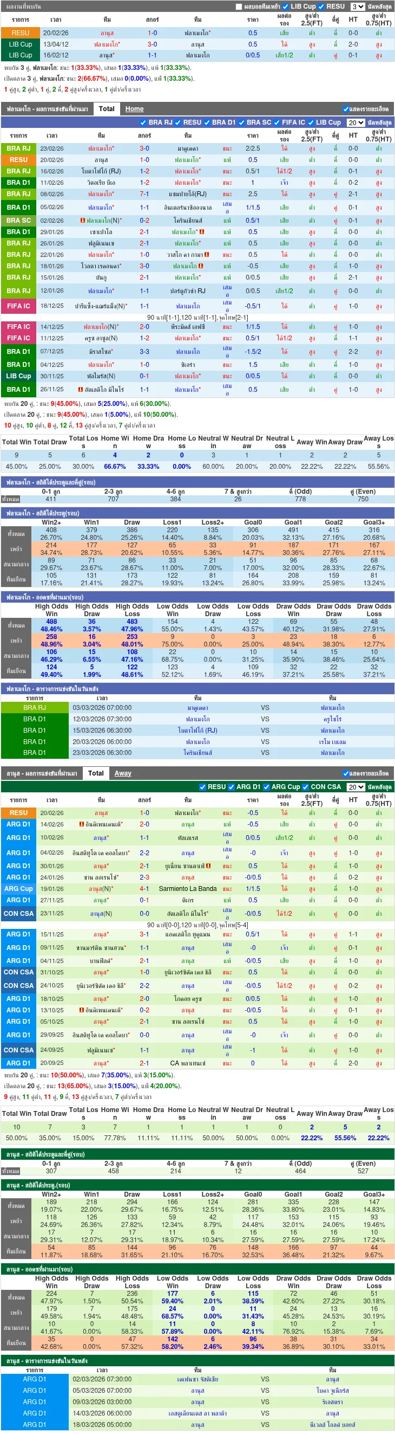Screen dimensions: 395x1434
Task: Click red card icon beside วาสโก ดา กามา
Action: coord(207,254)
